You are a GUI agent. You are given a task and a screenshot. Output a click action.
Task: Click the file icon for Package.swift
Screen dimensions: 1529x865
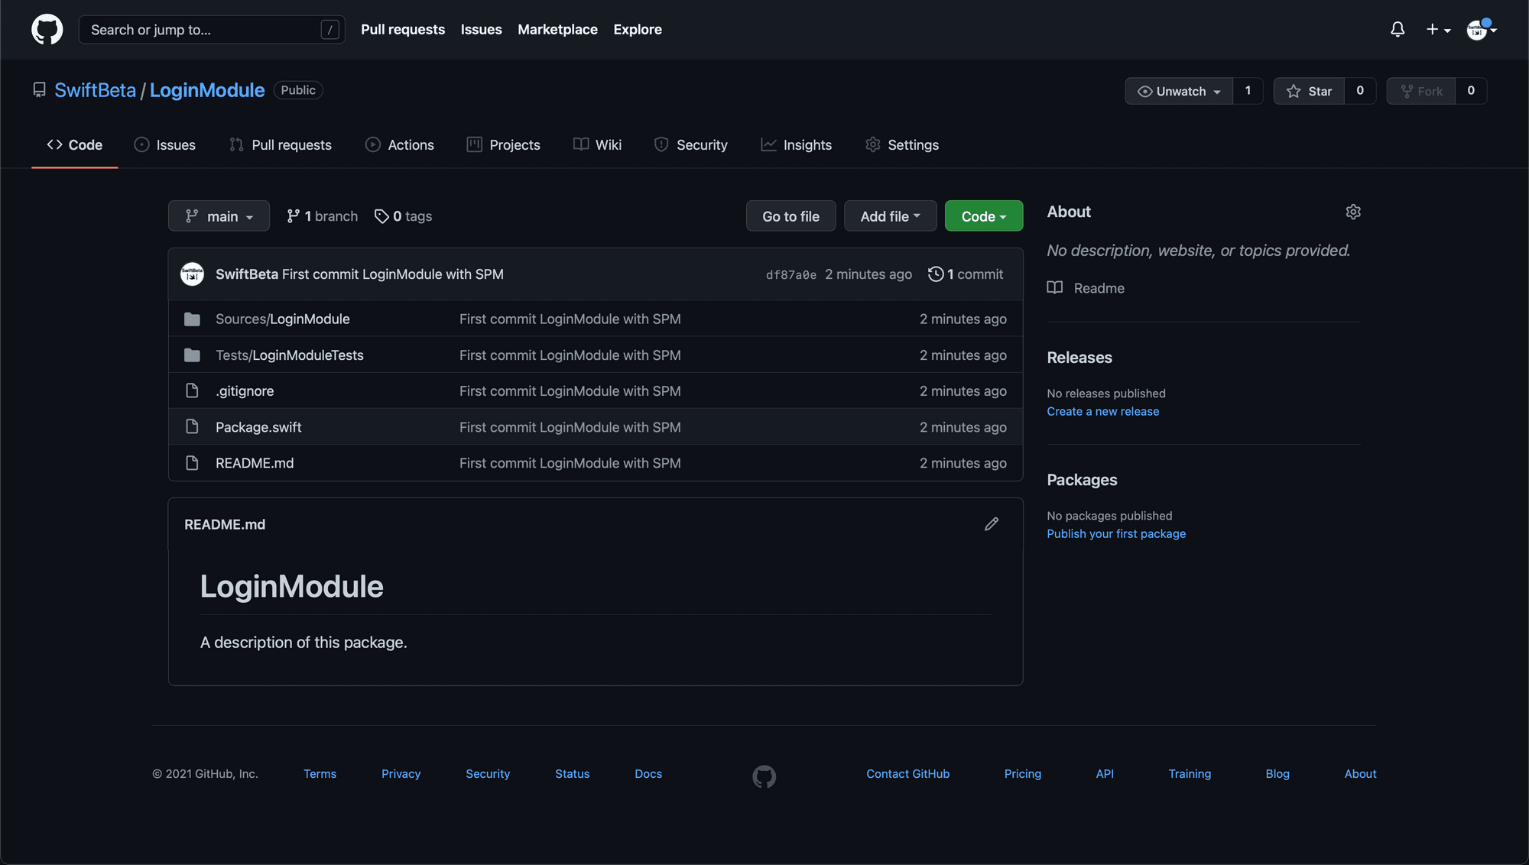(192, 427)
